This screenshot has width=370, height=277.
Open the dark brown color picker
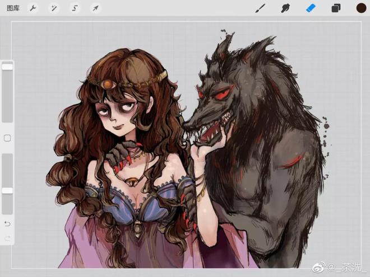coord(361,8)
